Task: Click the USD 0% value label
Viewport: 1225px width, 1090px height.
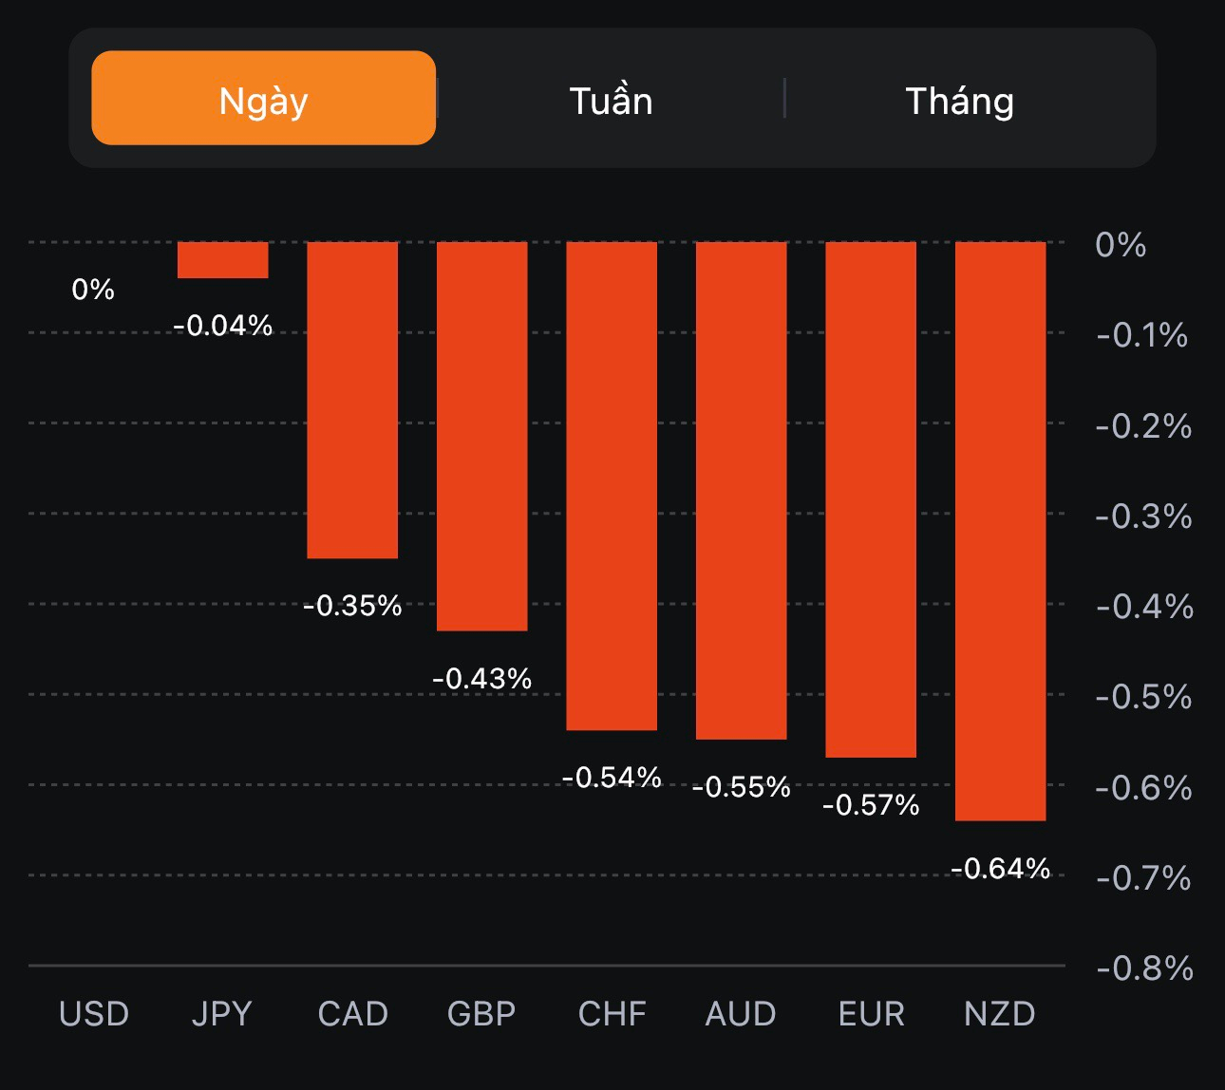Action: pos(93,290)
